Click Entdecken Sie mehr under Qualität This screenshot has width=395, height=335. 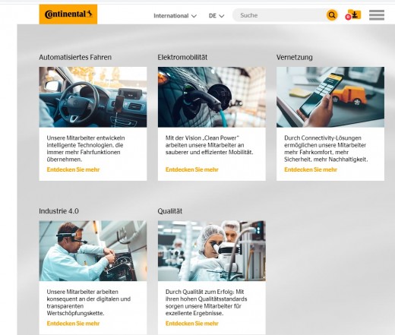coord(192,324)
